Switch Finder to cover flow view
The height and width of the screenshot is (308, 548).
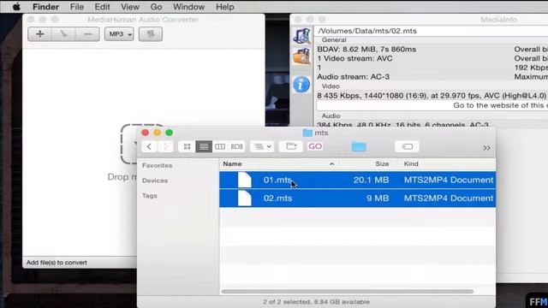point(236,146)
